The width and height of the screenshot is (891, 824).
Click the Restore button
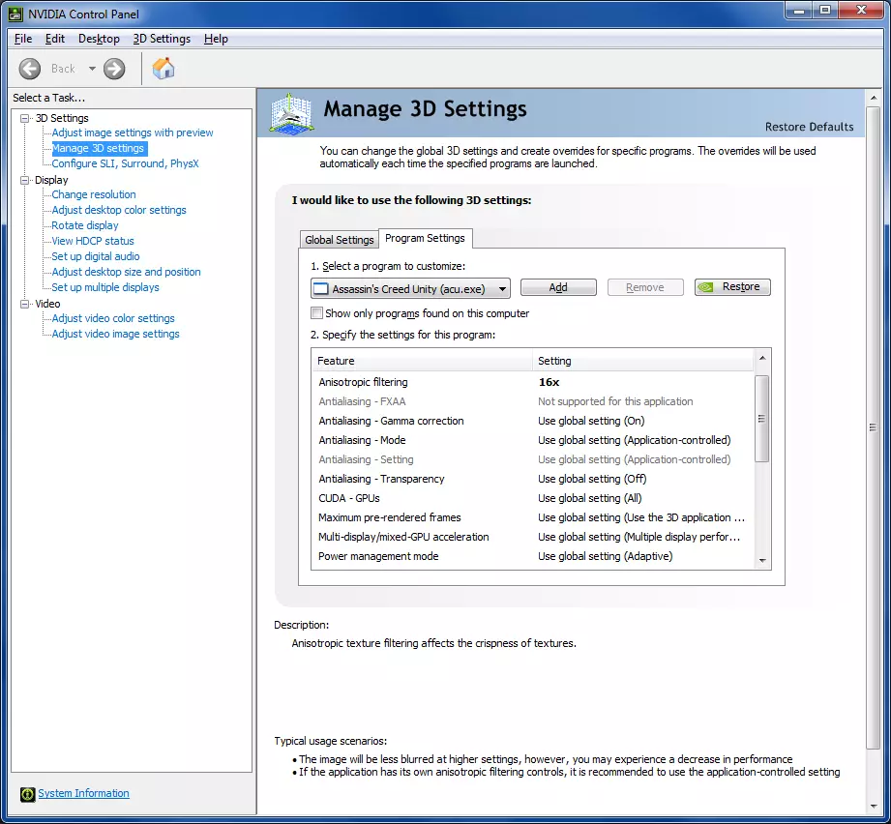[x=732, y=287]
